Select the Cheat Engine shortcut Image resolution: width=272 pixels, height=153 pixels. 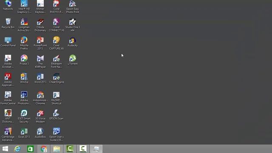click(57, 78)
